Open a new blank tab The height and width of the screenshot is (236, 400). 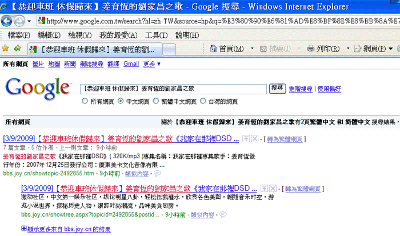[169, 50]
